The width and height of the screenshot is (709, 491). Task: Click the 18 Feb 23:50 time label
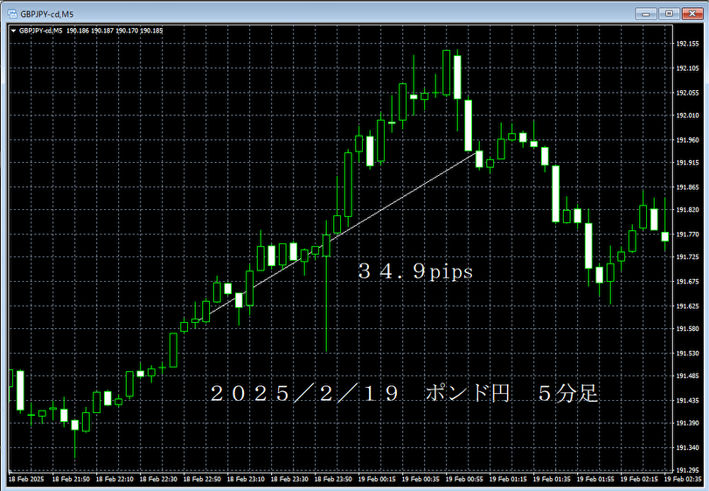click(x=333, y=480)
